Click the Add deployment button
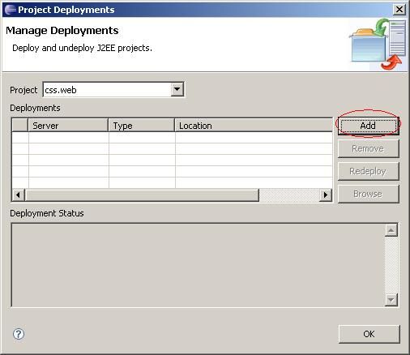This screenshot has height=355, width=410. point(369,126)
